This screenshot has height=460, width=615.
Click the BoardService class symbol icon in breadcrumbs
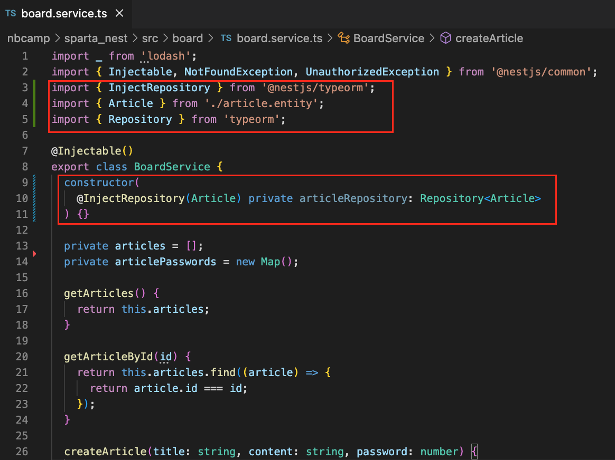click(344, 38)
